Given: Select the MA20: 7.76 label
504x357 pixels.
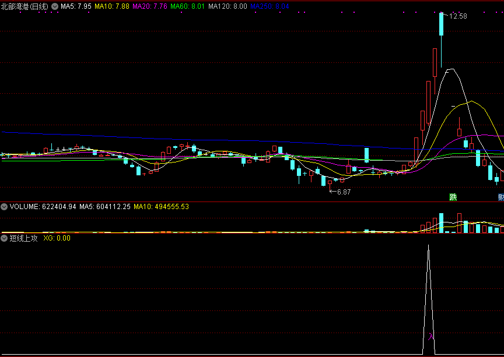Looking at the screenshot, I should coord(150,6).
